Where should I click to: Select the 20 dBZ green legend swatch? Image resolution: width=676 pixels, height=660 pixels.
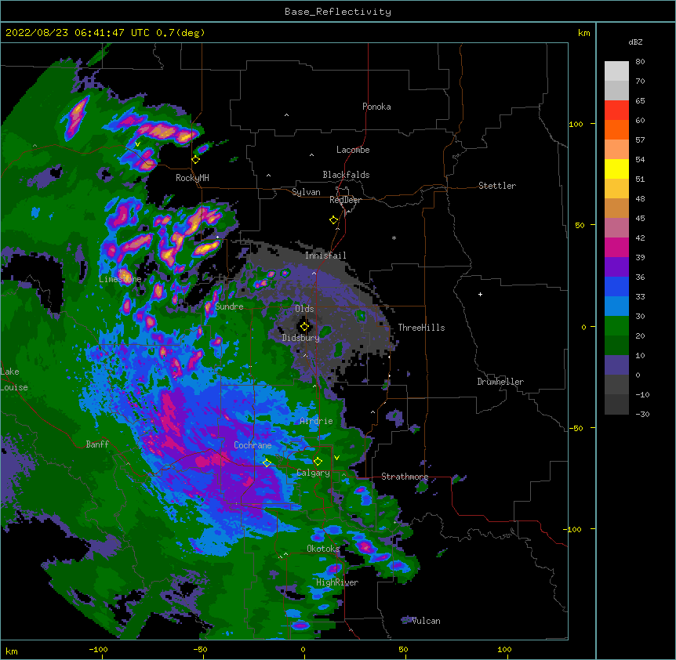coord(616,345)
